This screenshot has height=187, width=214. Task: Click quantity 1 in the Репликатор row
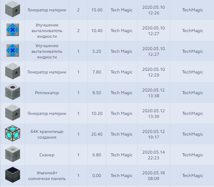[x=78, y=93]
